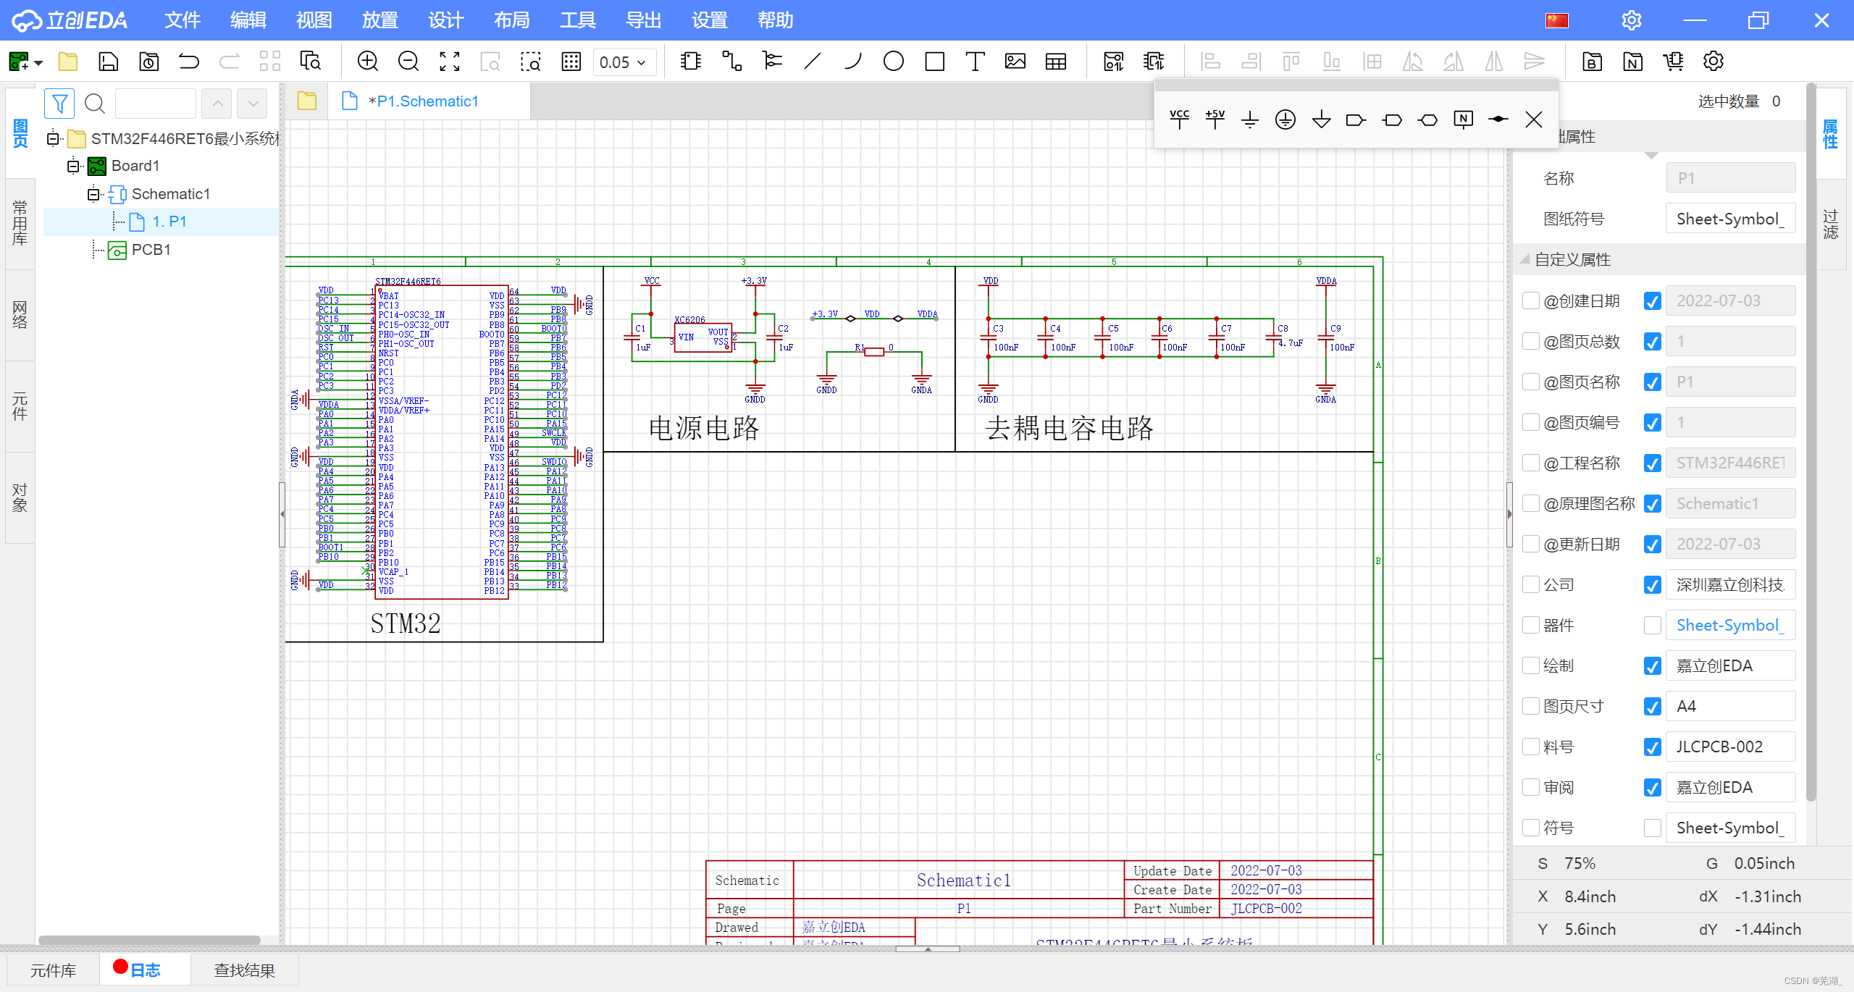Viewport: 1854px width, 992px height.
Task: Close the floating power symbol palette
Action: click(x=1534, y=119)
